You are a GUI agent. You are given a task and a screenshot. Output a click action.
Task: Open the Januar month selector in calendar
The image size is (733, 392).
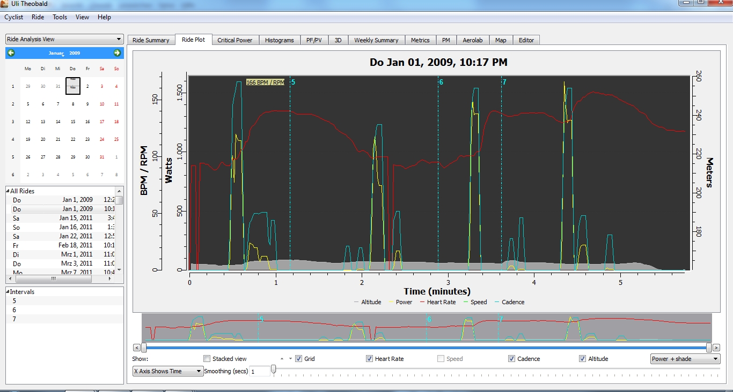pyautogui.click(x=57, y=53)
